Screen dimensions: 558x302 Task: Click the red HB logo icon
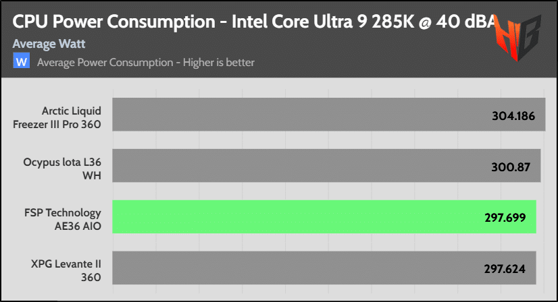coord(517,38)
